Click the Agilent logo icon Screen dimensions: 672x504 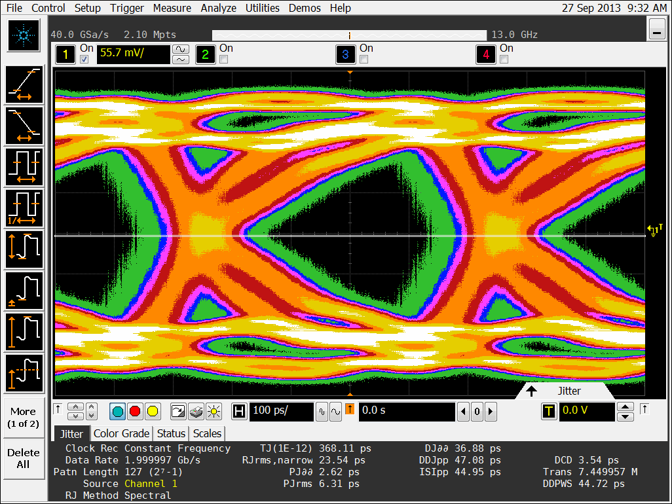coord(24,35)
